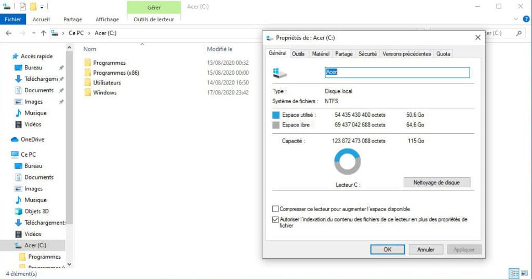The width and height of the screenshot is (532, 279).
Task: Click navigation pane scroll up arrow
Action: (x=69, y=47)
